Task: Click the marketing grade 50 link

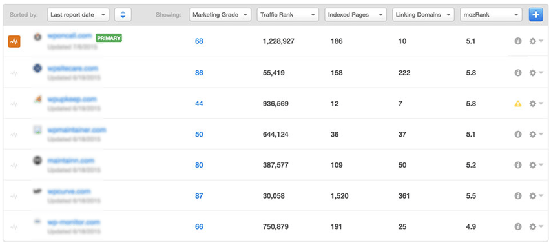Action: [x=199, y=134]
